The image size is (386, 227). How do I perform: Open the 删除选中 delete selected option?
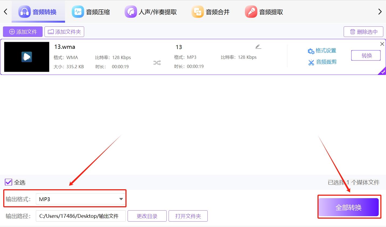[363, 32]
